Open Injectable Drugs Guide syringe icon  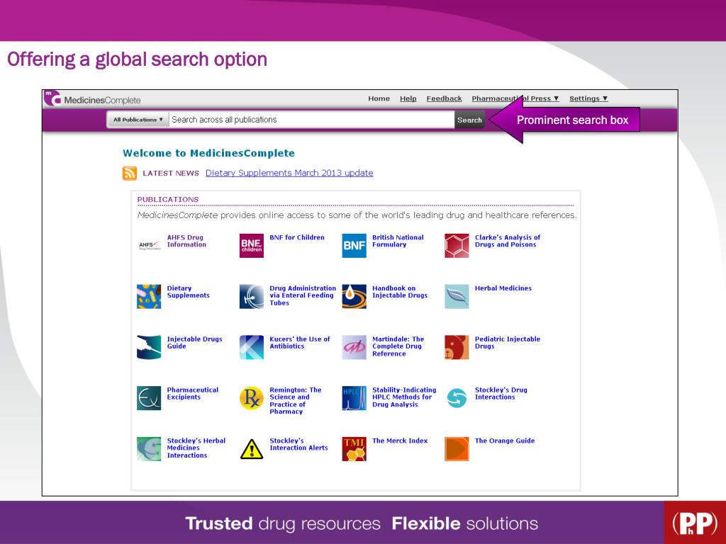coord(149,347)
